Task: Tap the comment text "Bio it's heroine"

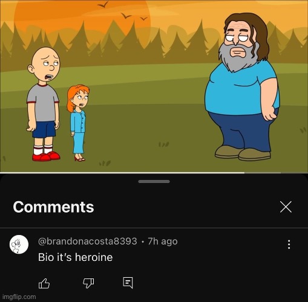Action: 75,257
